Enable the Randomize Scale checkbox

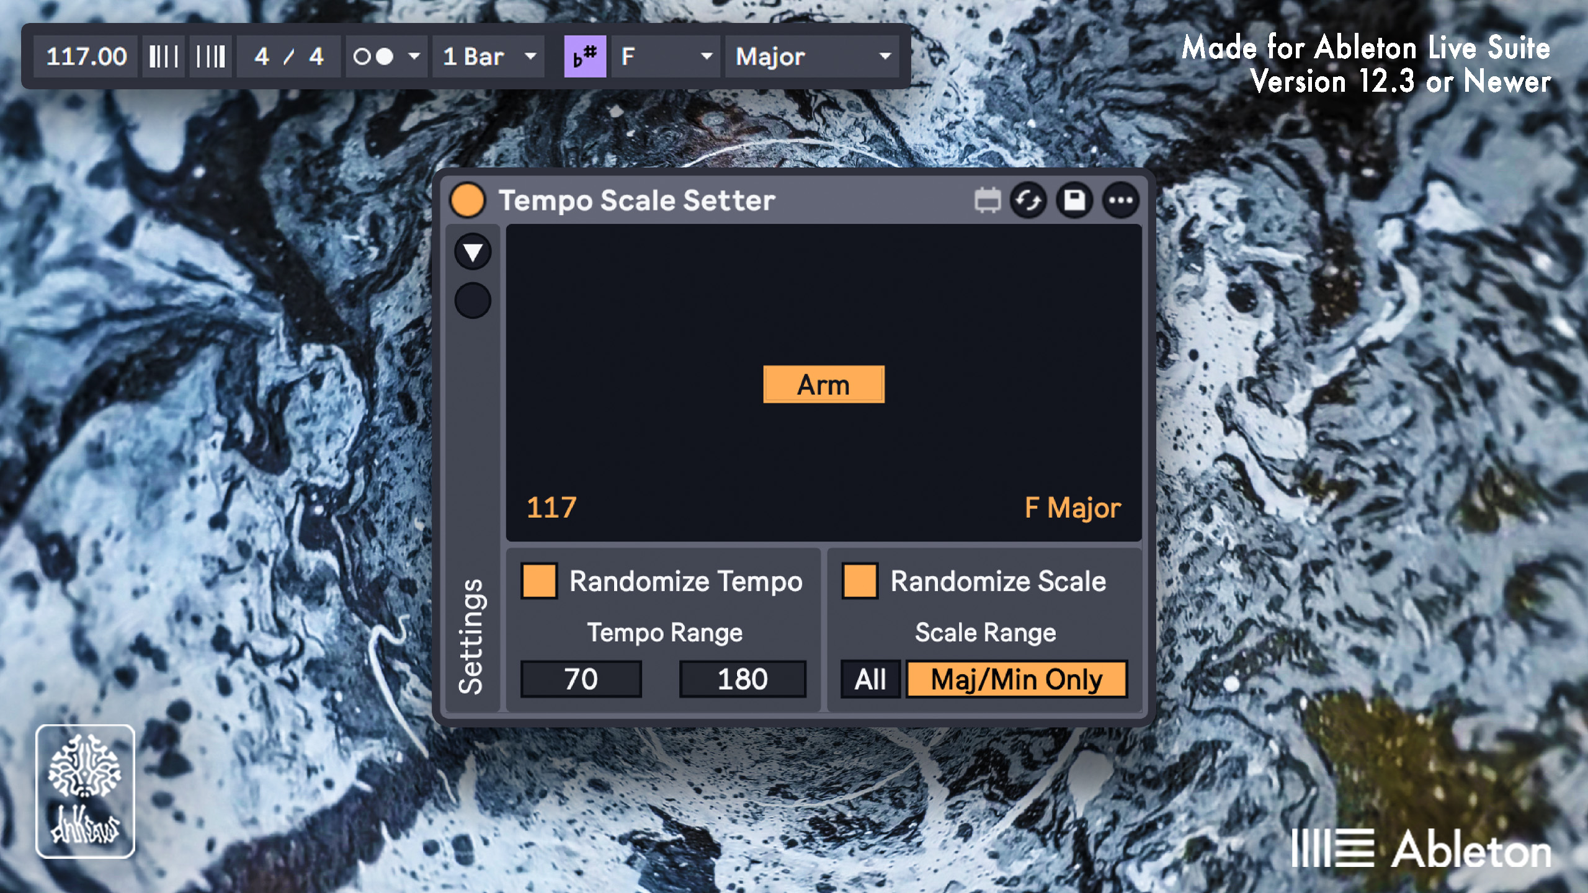(x=860, y=581)
